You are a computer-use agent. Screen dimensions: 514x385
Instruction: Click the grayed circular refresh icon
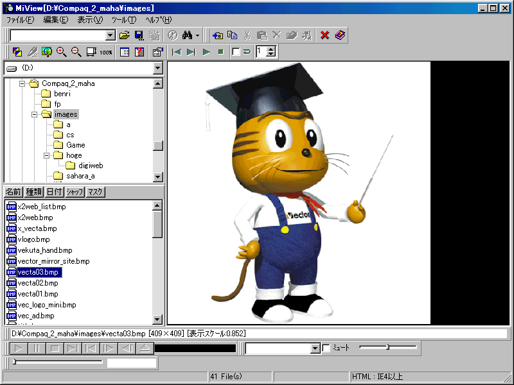pyautogui.click(x=172, y=35)
